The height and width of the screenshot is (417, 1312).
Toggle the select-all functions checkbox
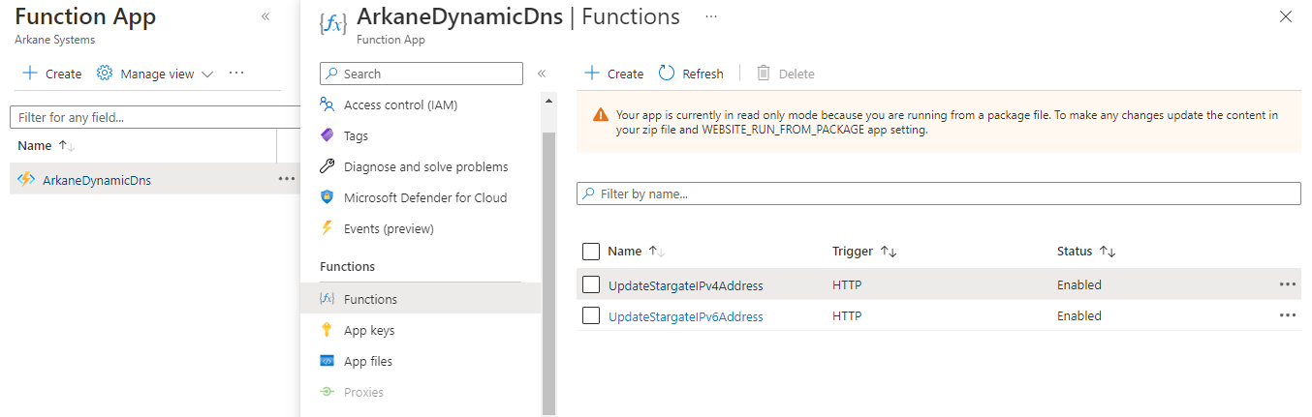pos(591,252)
